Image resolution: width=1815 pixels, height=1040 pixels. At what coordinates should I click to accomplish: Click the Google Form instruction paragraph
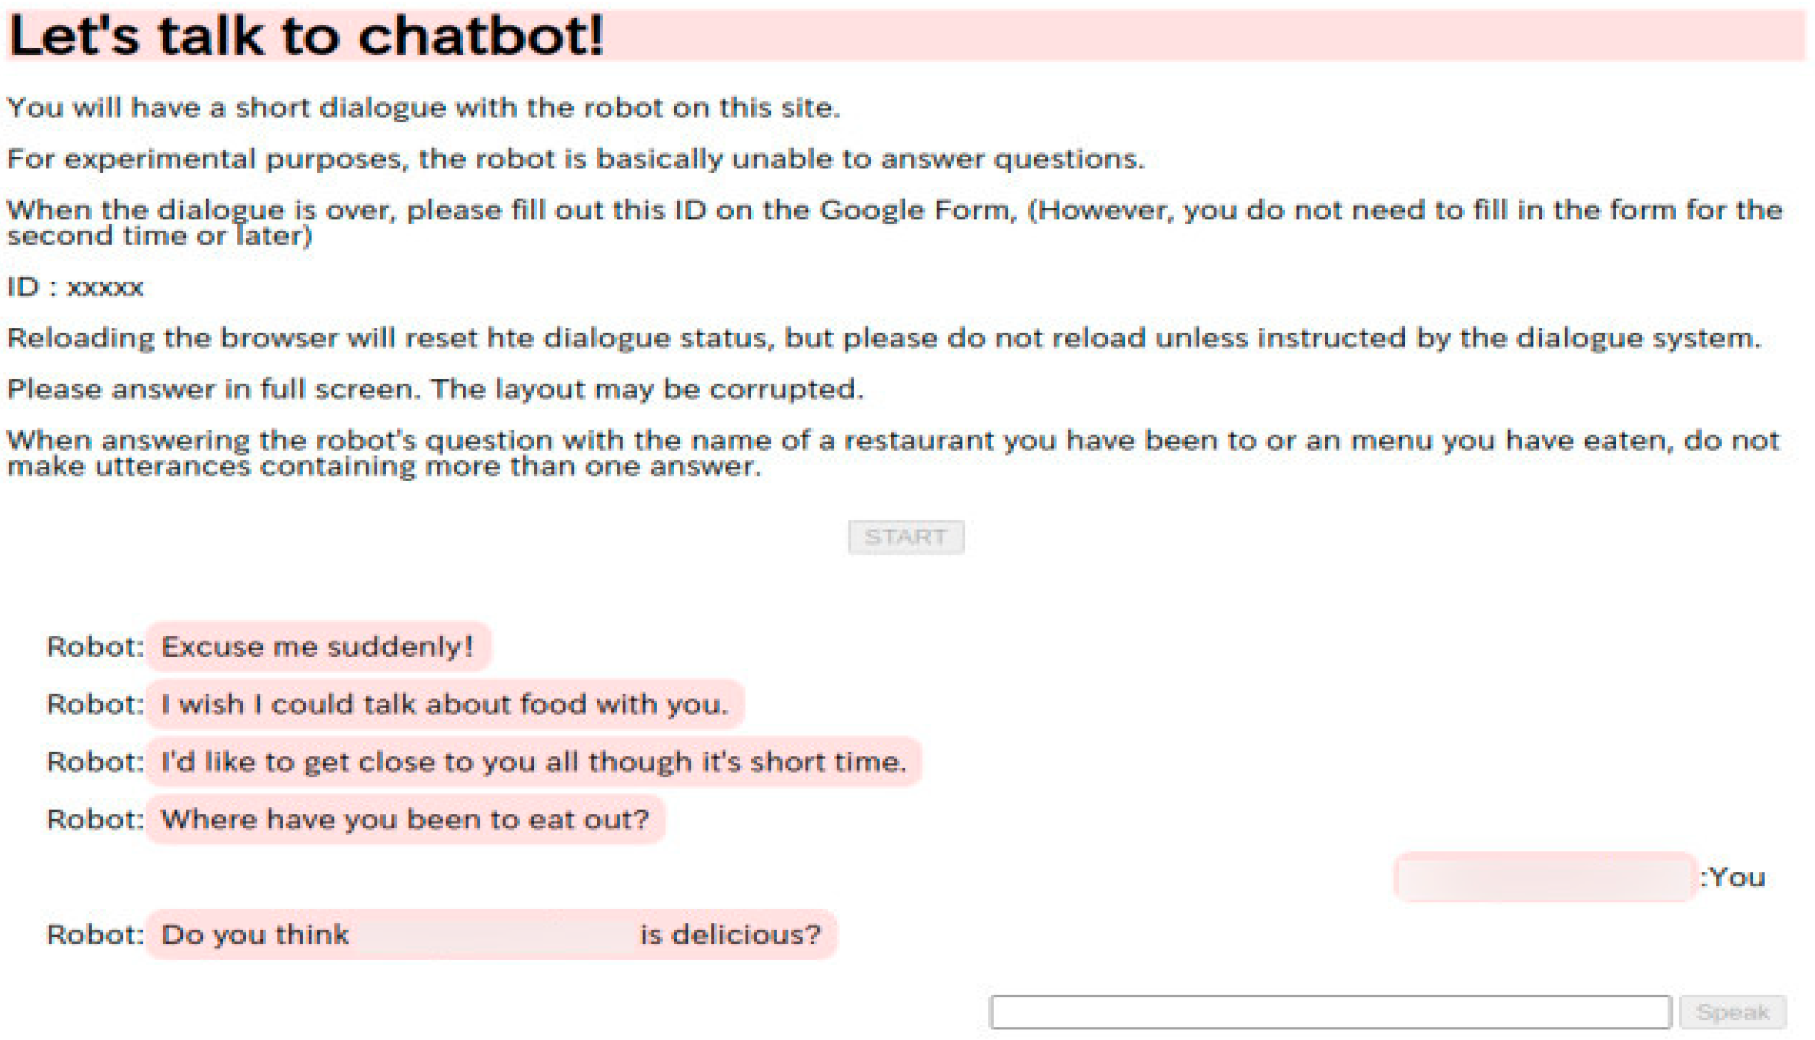point(893,222)
